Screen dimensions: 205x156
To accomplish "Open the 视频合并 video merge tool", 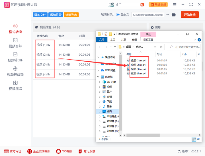I will point(15,43).
